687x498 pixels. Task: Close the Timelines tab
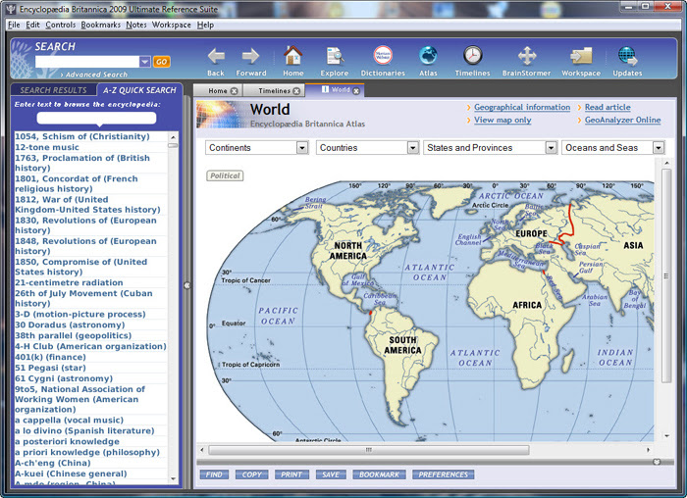pos(296,91)
